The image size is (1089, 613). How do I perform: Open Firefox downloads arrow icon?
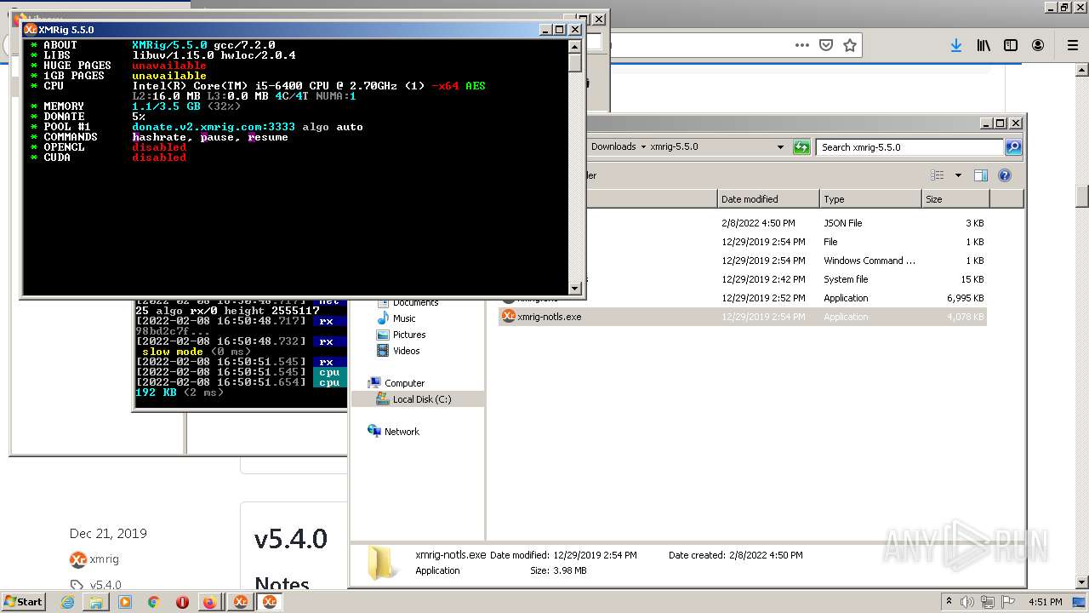tap(956, 45)
